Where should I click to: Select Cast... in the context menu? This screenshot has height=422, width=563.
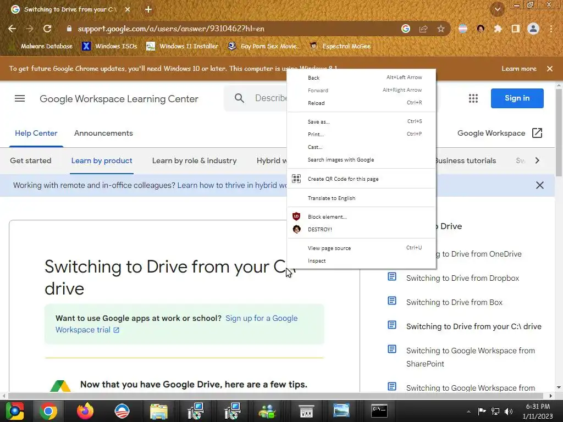pyautogui.click(x=362, y=147)
